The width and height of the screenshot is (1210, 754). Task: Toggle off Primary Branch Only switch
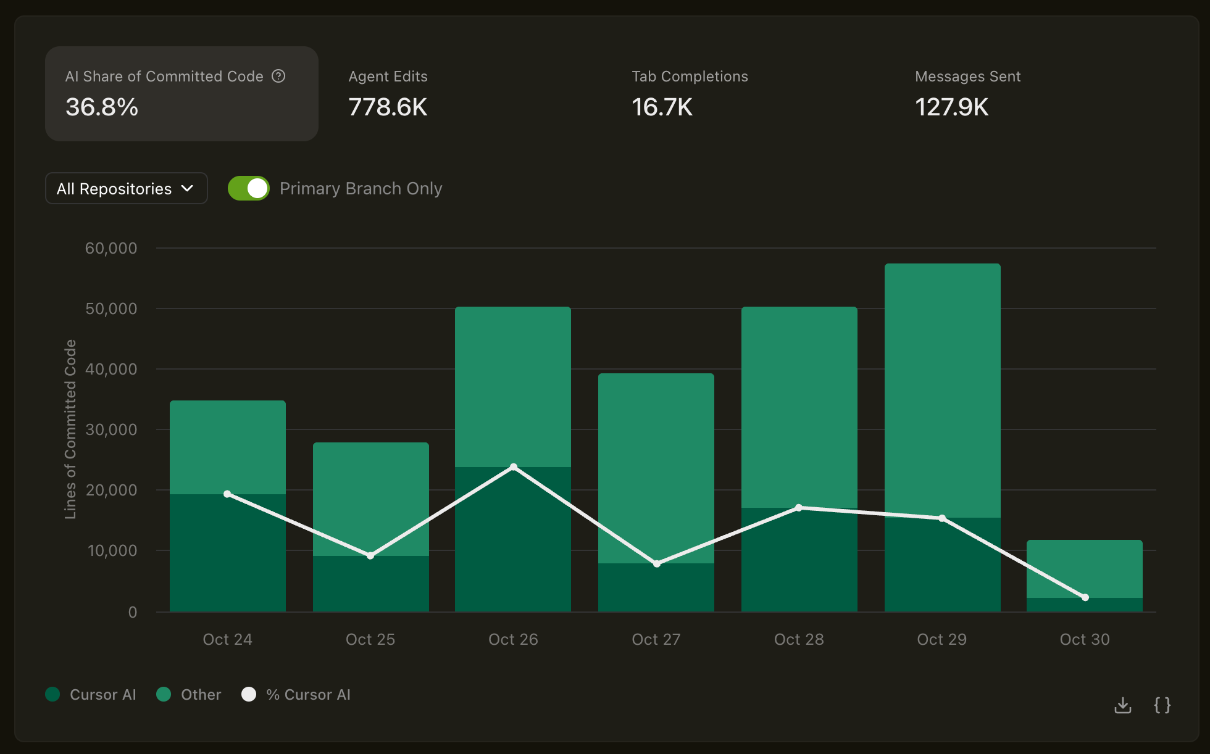pos(248,188)
